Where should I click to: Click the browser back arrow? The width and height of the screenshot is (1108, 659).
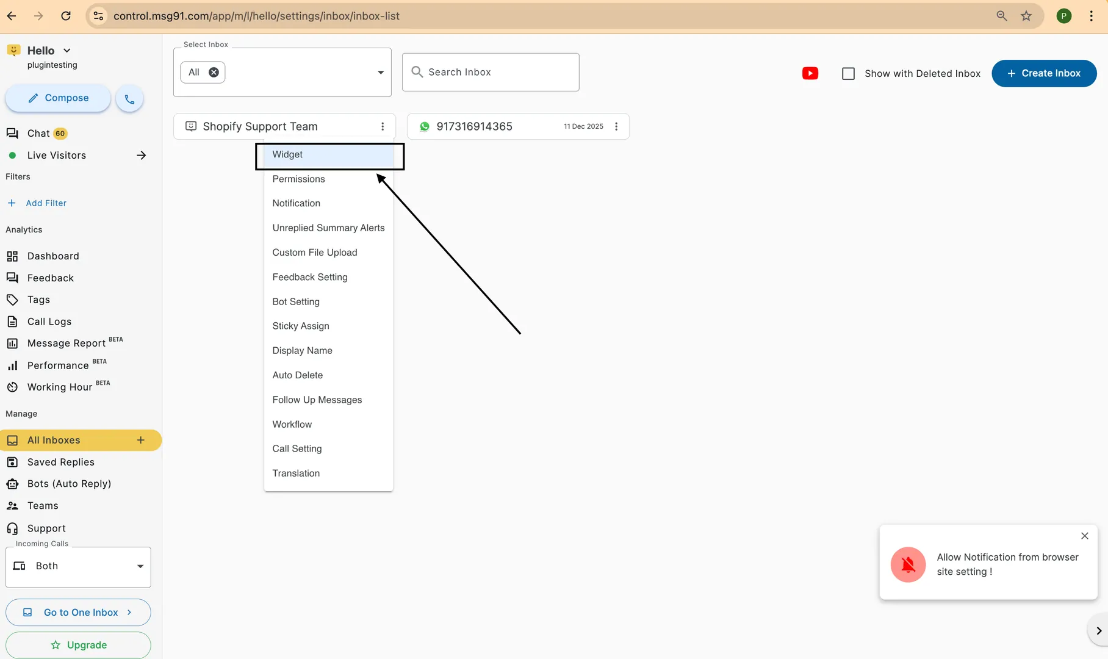12,16
